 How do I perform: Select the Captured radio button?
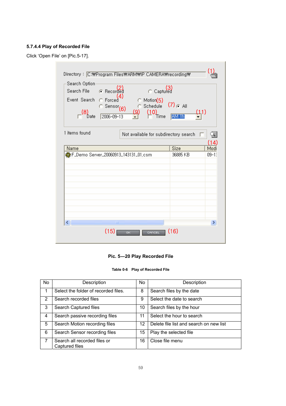(x=150, y=91)
